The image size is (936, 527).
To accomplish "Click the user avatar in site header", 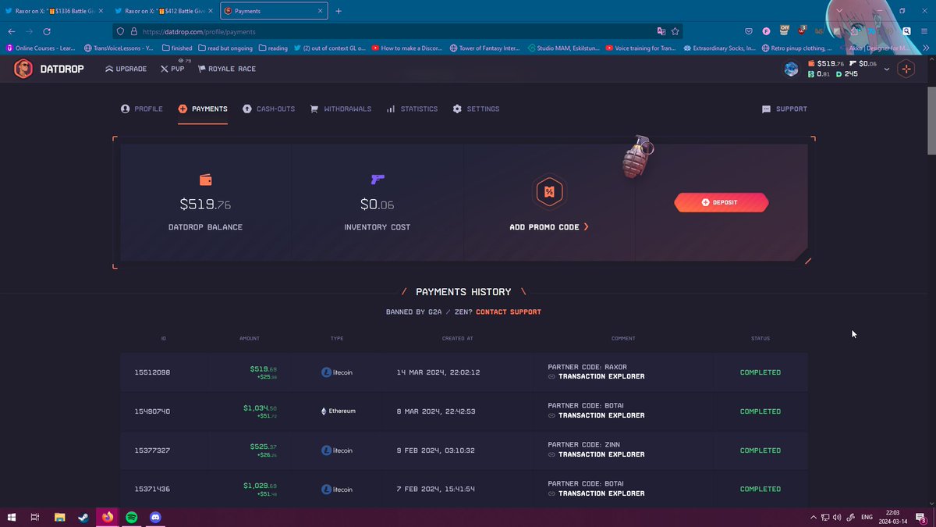I will pos(792,69).
